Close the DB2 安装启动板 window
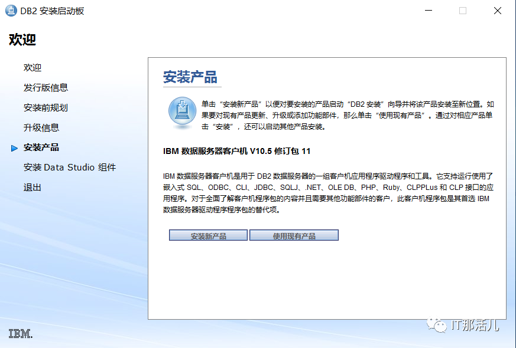 pyautogui.click(x=498, y=11)
